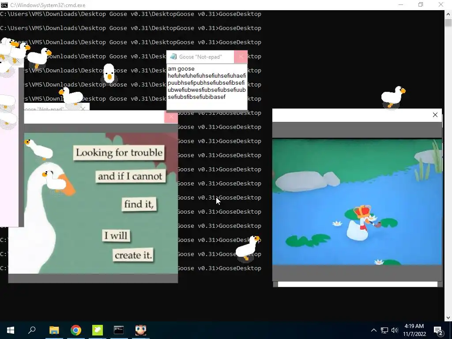
Task: Open the notification center icon
Action: tap(438, 330)
